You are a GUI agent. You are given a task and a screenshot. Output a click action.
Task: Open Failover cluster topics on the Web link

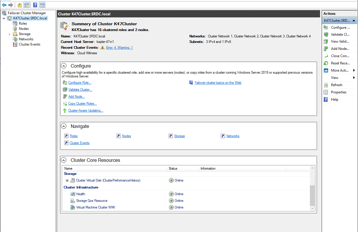tap(218, 83)
